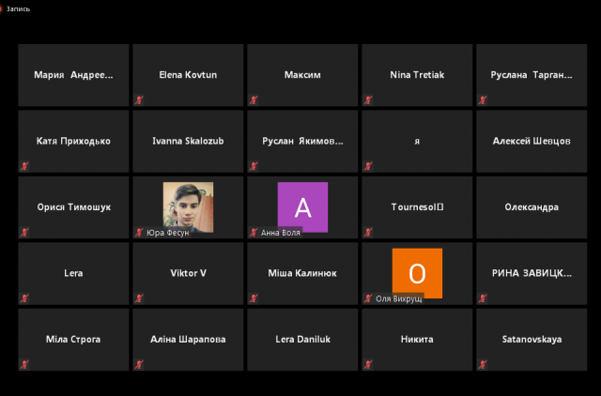Select participant name Орися Тимошук
The height and width of the screenshot is (396, 601).
73,207
